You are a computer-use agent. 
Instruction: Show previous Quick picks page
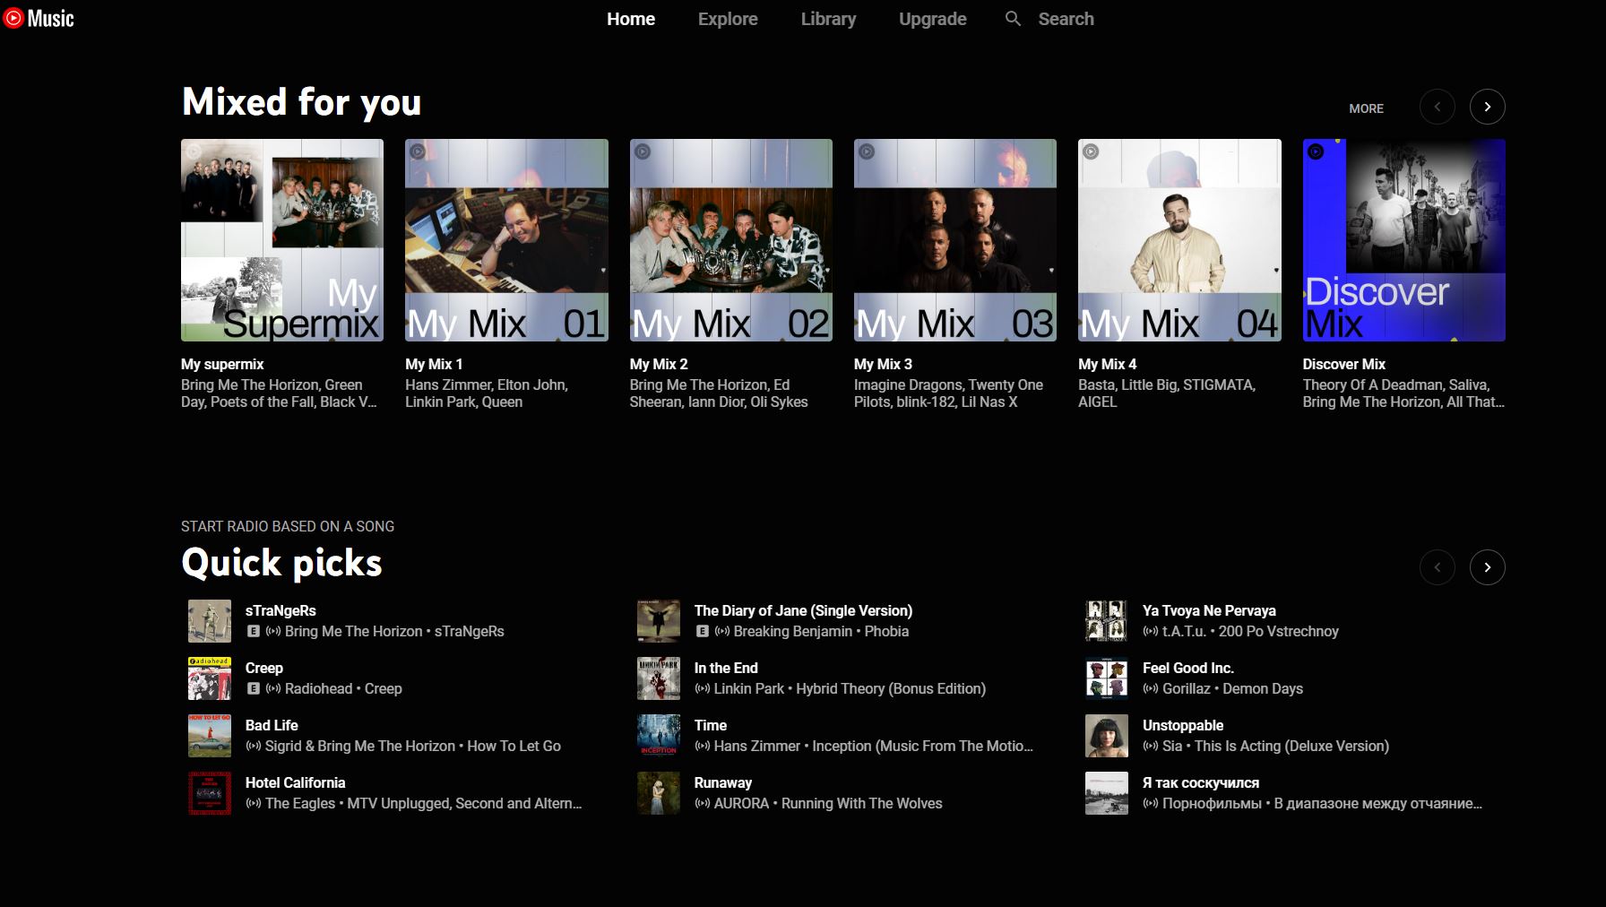click(x=1437, y=567)
